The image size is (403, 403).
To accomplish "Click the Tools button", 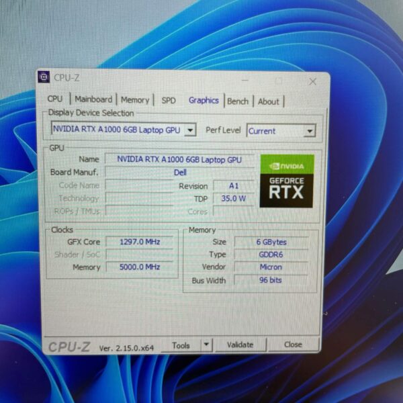I will [x=181, y=345].
